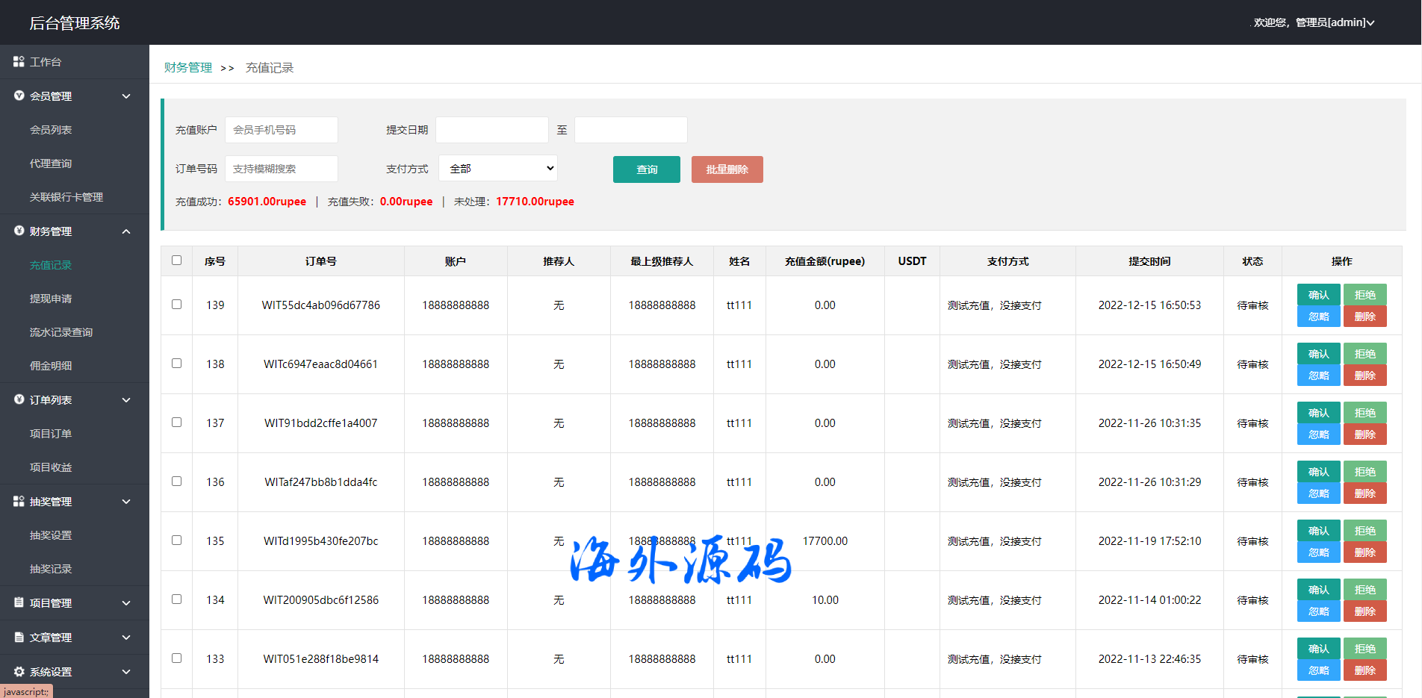Check the checkbox for row 139
The image size is (1422, 698).
pos(176,305)
